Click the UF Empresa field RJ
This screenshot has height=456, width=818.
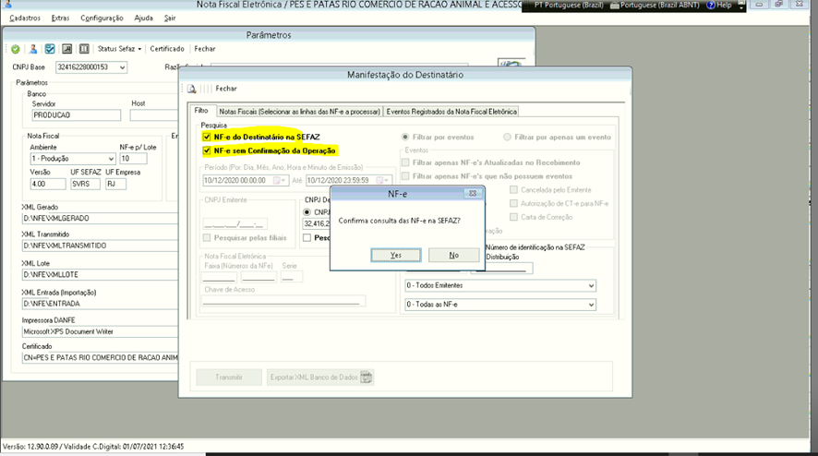coord(115,185)
